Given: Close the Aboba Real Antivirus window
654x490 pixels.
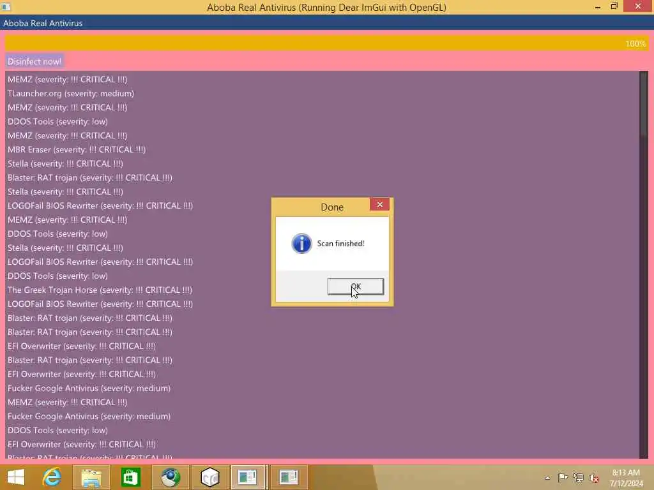Looking at the screenshot, I should click(638, 6).
